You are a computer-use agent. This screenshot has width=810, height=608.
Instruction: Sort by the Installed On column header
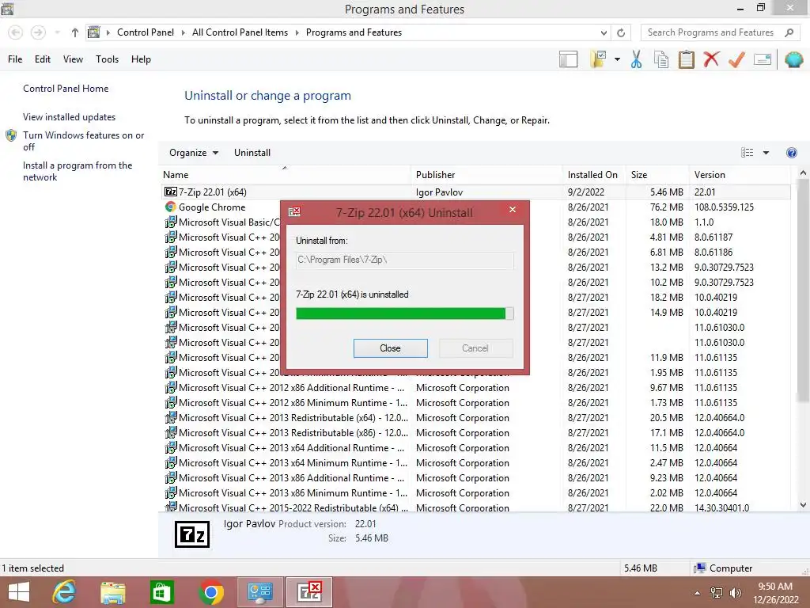coord(593,175)
